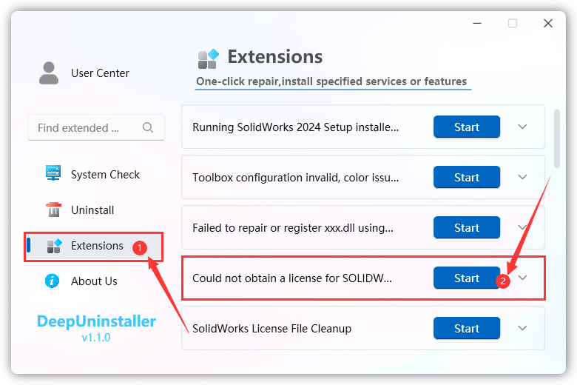This screenshot has width=577, height=385.
Task: Expand the Toolbox configuration invalid row
Action: (x=522, y=177)
